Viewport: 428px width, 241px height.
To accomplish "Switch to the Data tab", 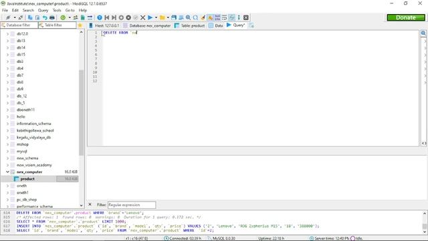I will click(215, 25).
